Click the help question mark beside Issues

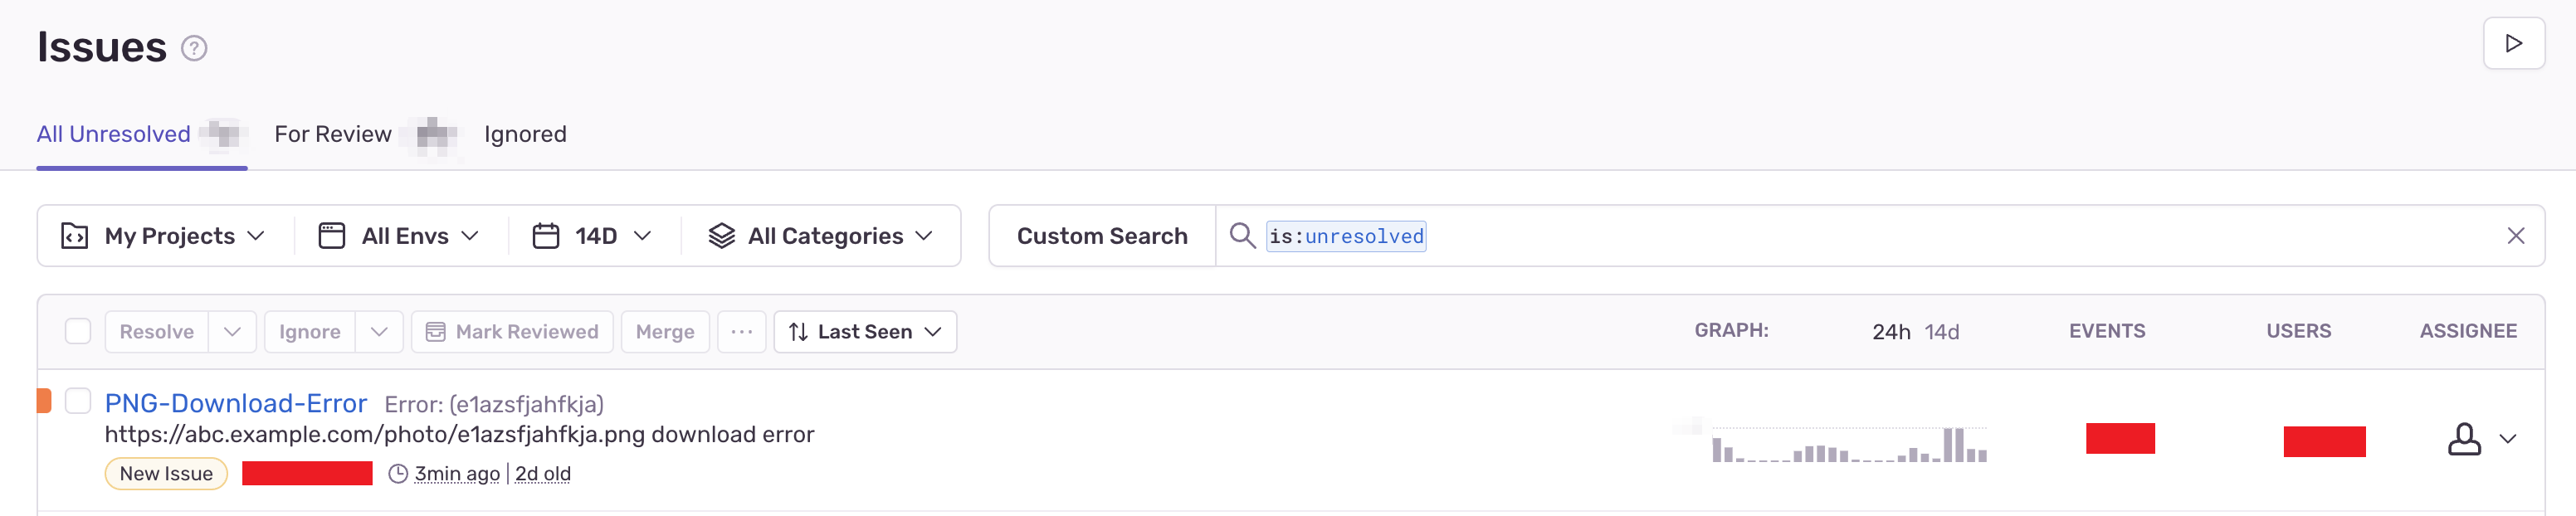194,48
